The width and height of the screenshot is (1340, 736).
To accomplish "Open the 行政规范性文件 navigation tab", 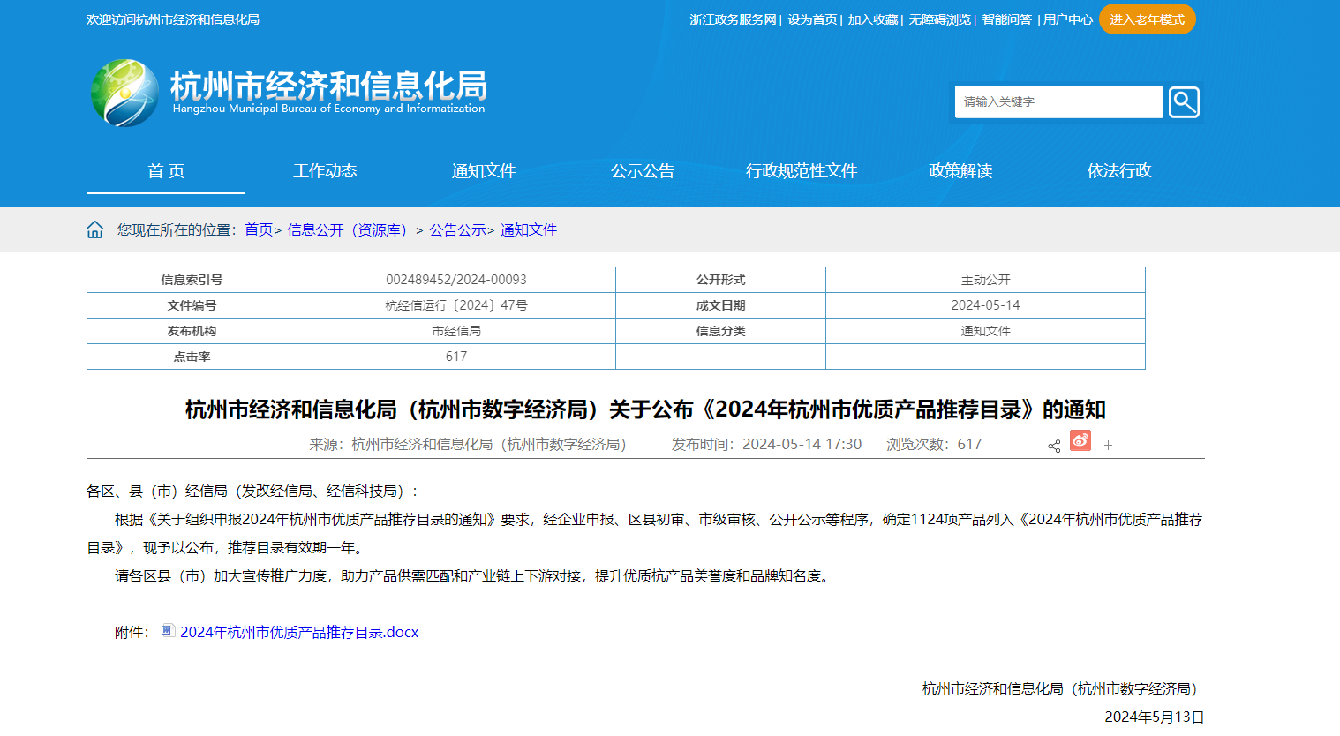I will point(802,171).
